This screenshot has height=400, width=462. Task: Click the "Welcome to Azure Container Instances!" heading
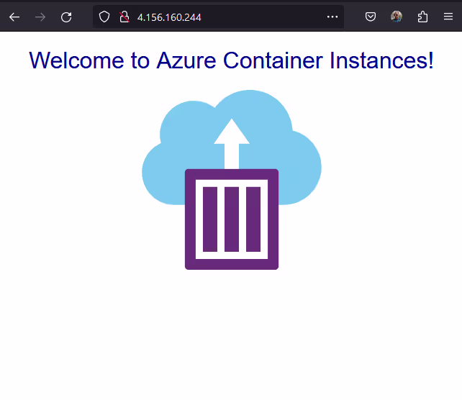point(231,60)
